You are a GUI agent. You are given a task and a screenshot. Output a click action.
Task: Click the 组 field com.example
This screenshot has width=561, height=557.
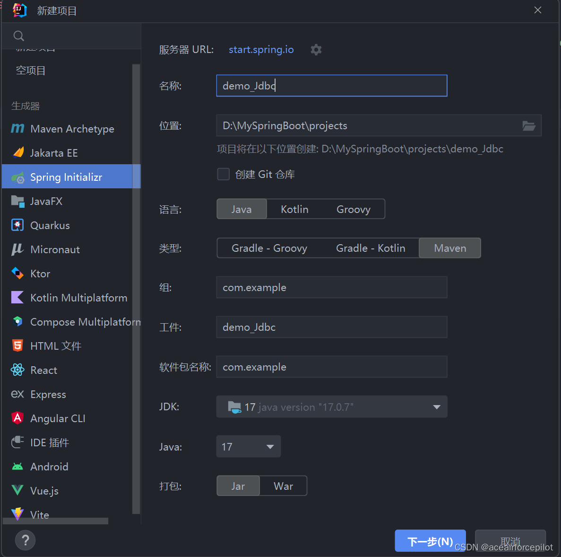pyautogui.click(x=332, y=287)
